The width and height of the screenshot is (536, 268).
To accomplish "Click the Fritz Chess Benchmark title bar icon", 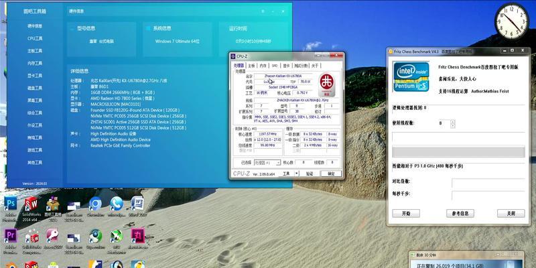I will pyautogui.click(x=391, y=52).
